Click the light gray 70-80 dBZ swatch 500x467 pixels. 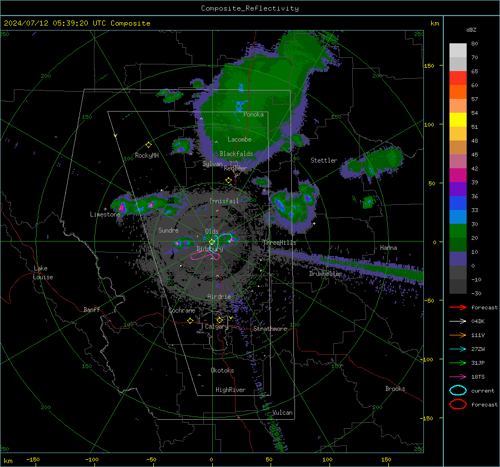(458, 50)
